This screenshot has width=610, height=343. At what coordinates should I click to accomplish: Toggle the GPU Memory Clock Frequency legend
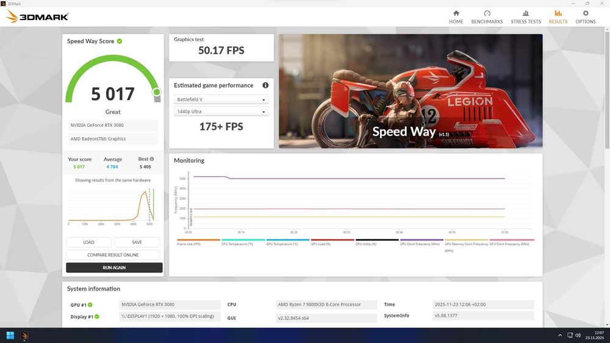pyautogui.click(x=466, y=245)
